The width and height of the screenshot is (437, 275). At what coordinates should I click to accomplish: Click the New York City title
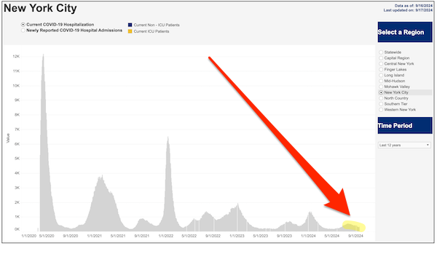[40, 8]
